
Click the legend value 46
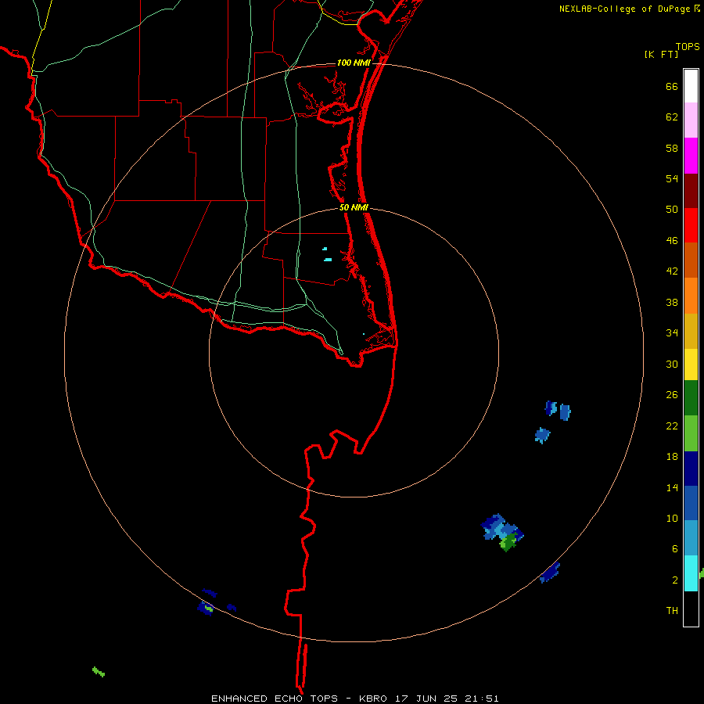[x=672, y=241]
